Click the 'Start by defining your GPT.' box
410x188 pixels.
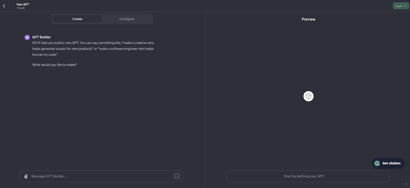(308, 176)
